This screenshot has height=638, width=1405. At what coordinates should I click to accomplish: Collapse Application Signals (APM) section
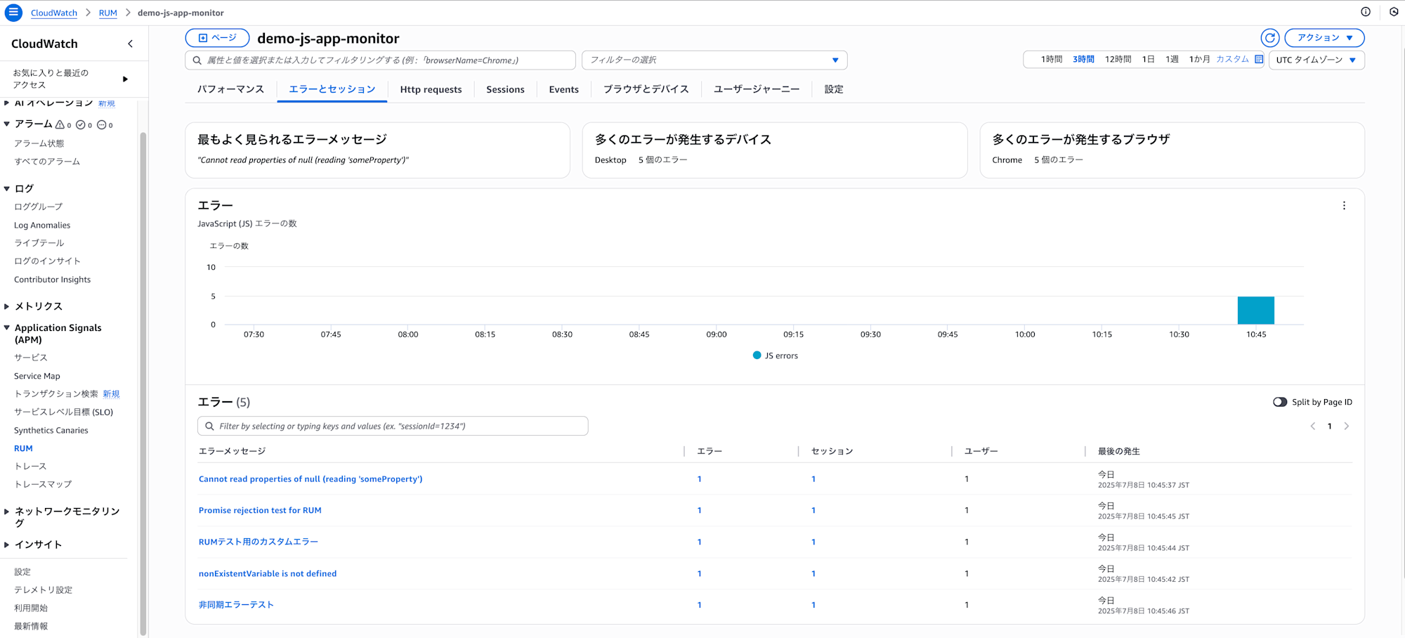point(7,327)
